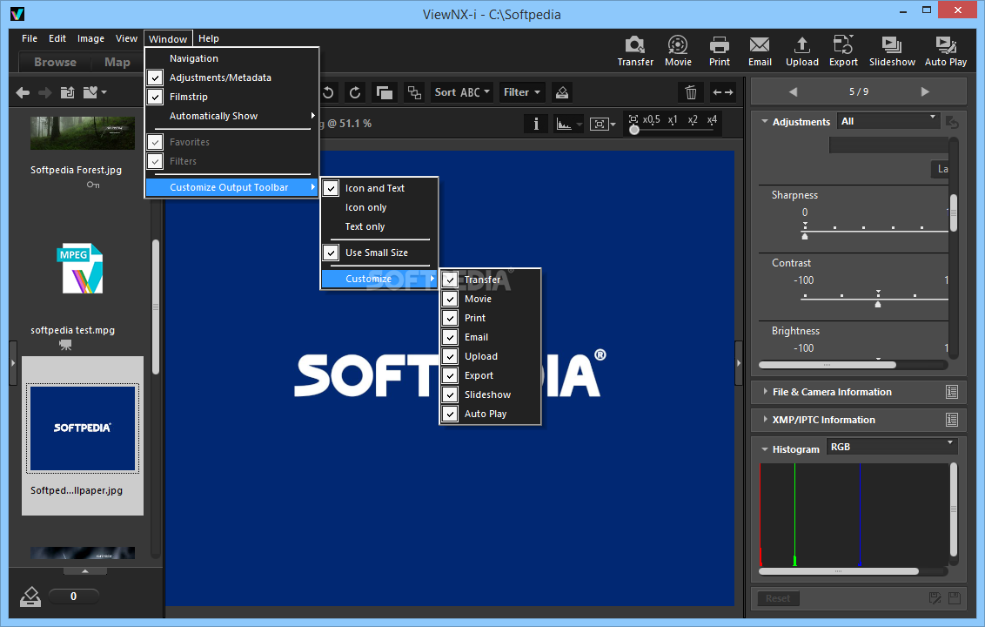Expand XMP/IPTC Information section
Image resolution: width=985 pixels, height=627 pixels.
click(765, 419)
